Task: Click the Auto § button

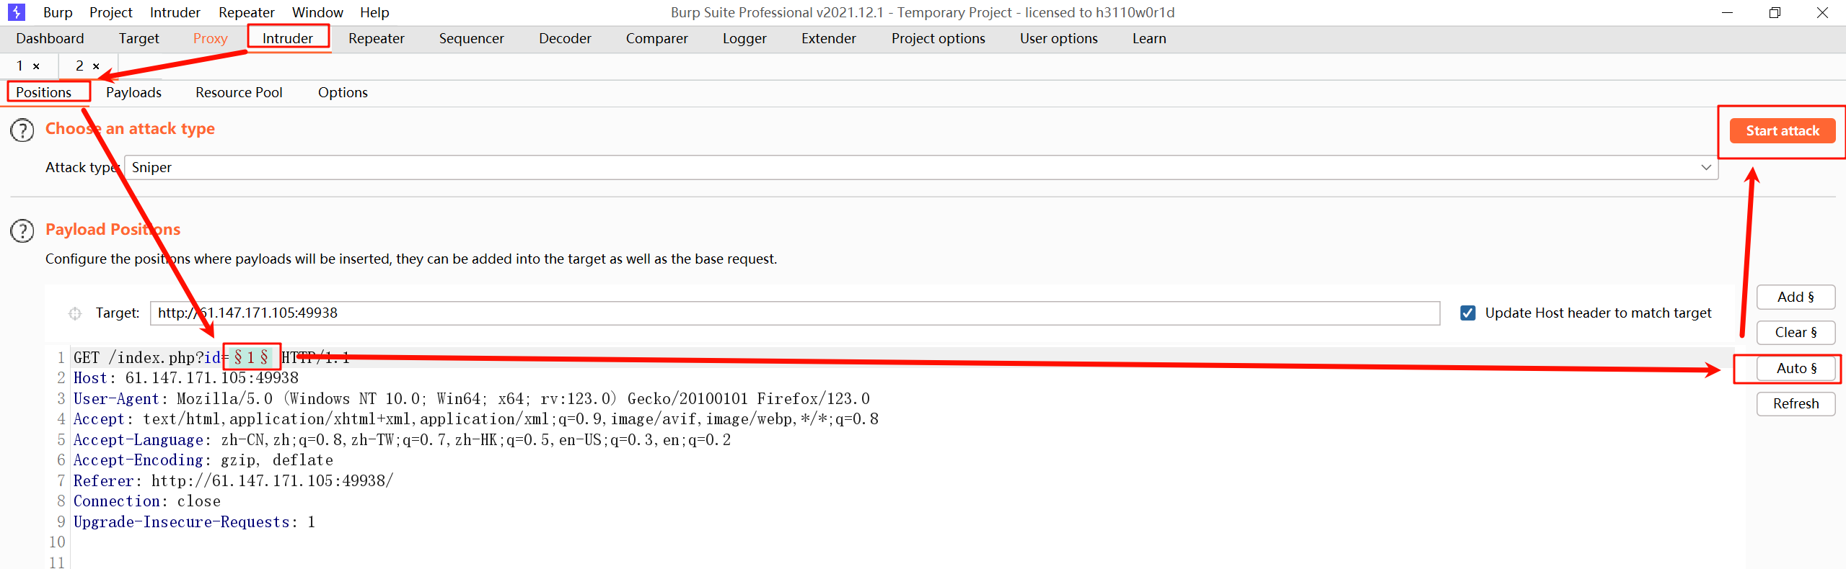Action: [1796, 369]
